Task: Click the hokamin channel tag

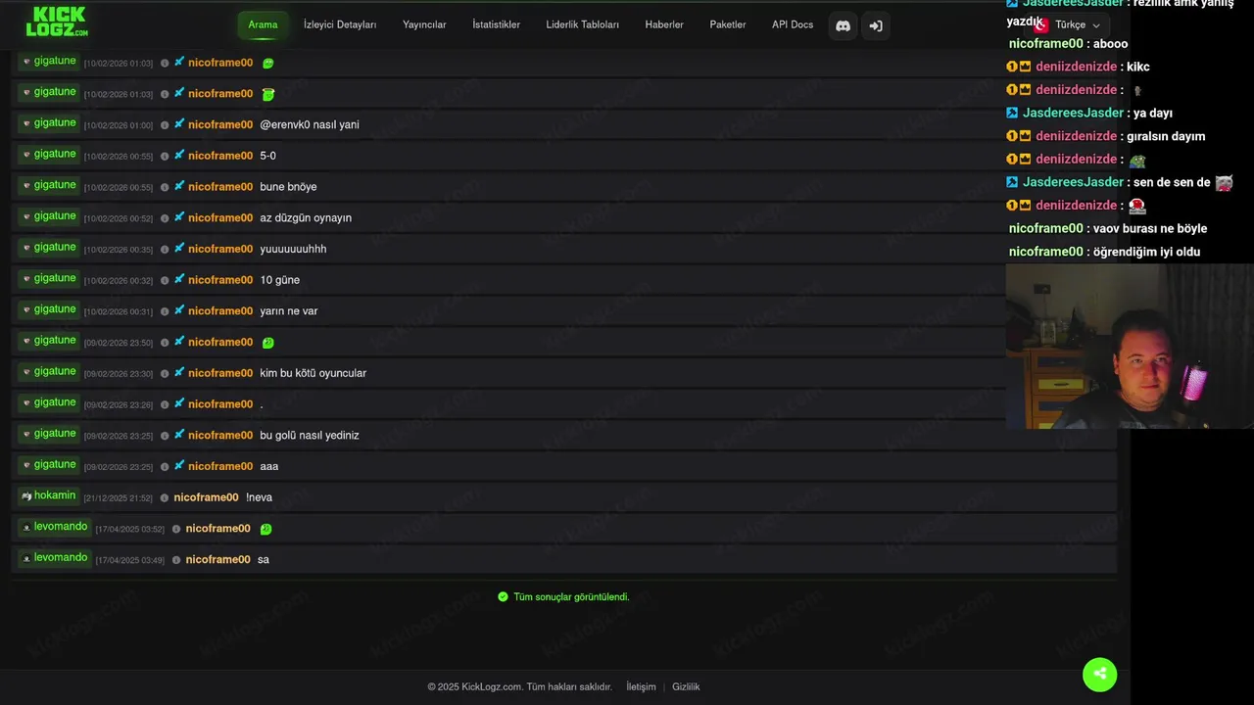Action: point(49,496)
